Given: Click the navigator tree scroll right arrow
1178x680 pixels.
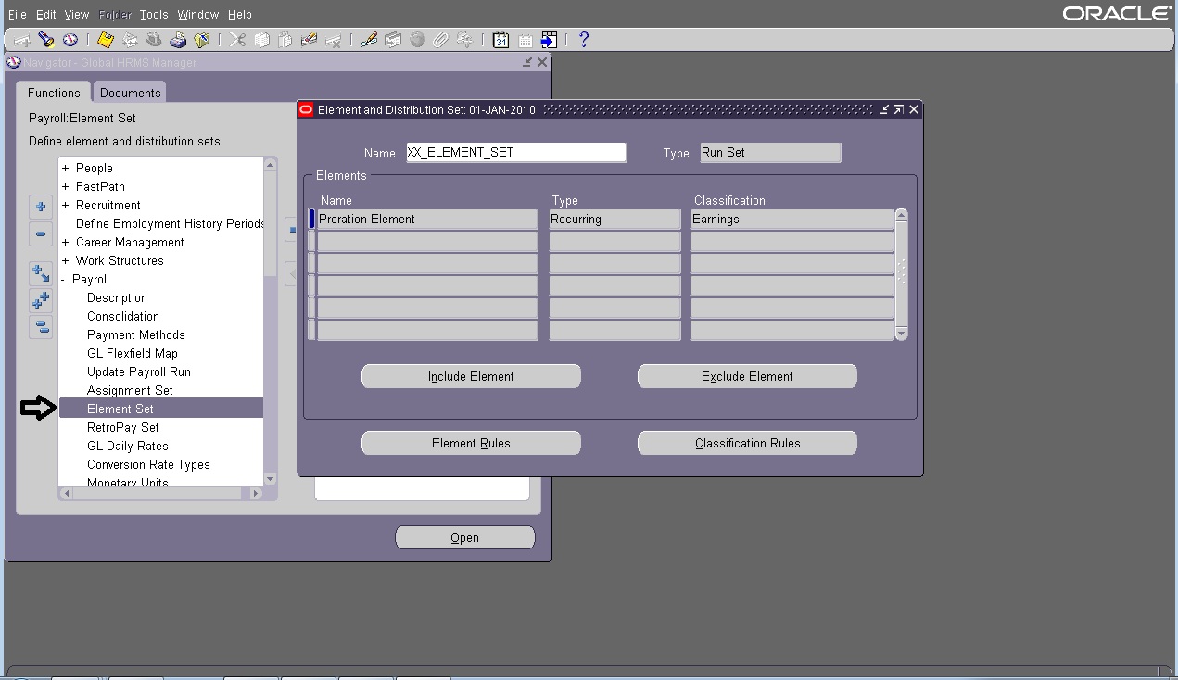Looking at the screenshot, I should coord(257,494).
